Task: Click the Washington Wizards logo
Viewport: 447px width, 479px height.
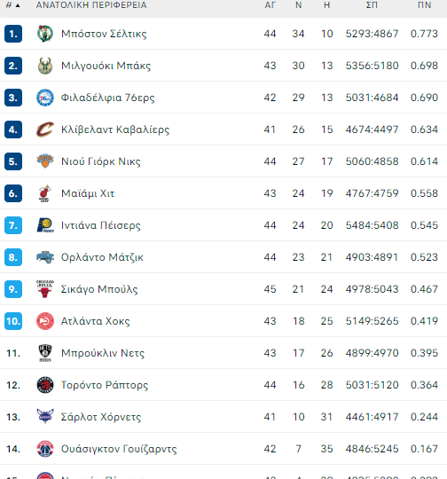Action: pos(45,449)
